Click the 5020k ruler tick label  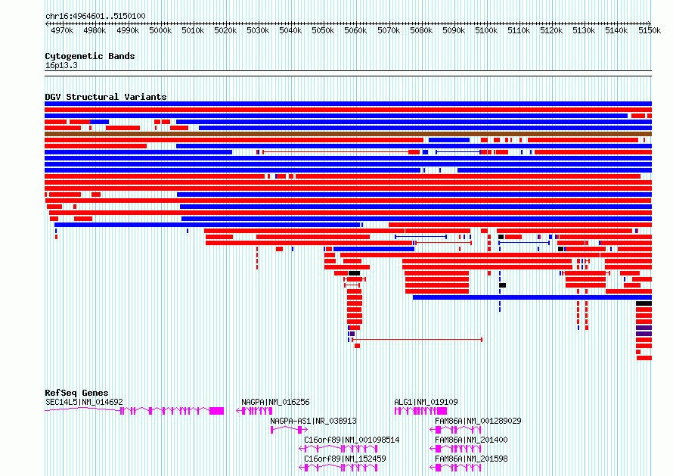click(225, 30)
